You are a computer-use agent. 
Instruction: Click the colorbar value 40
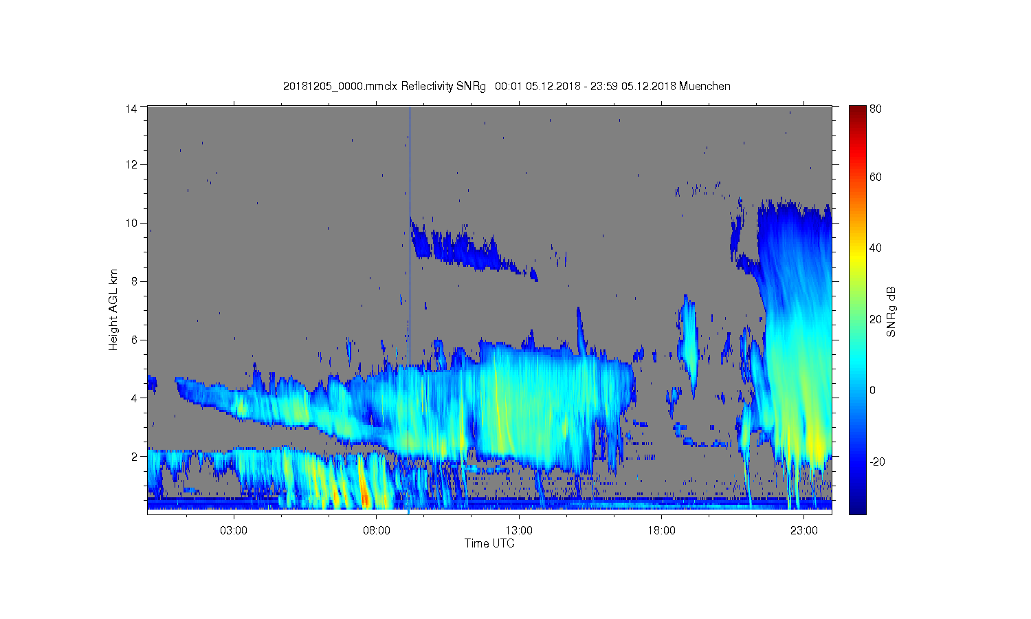876,248
